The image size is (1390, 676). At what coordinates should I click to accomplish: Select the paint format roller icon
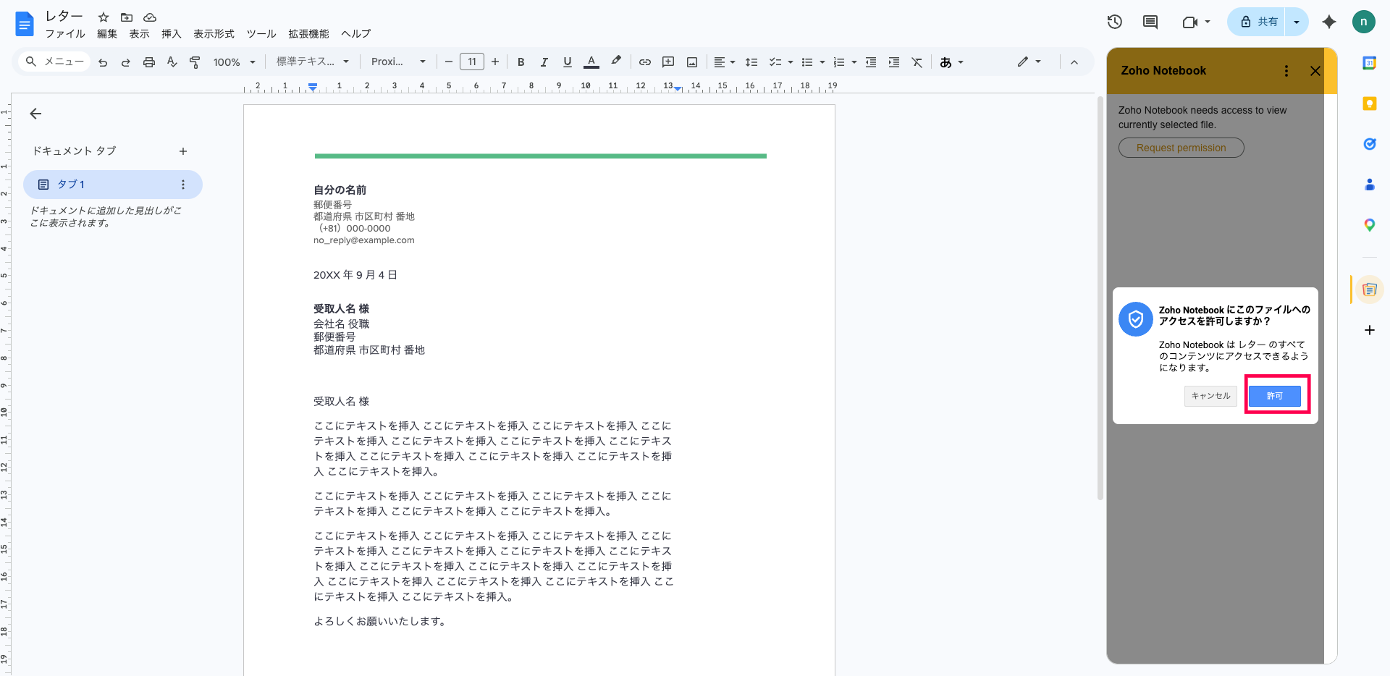[195, 62]
